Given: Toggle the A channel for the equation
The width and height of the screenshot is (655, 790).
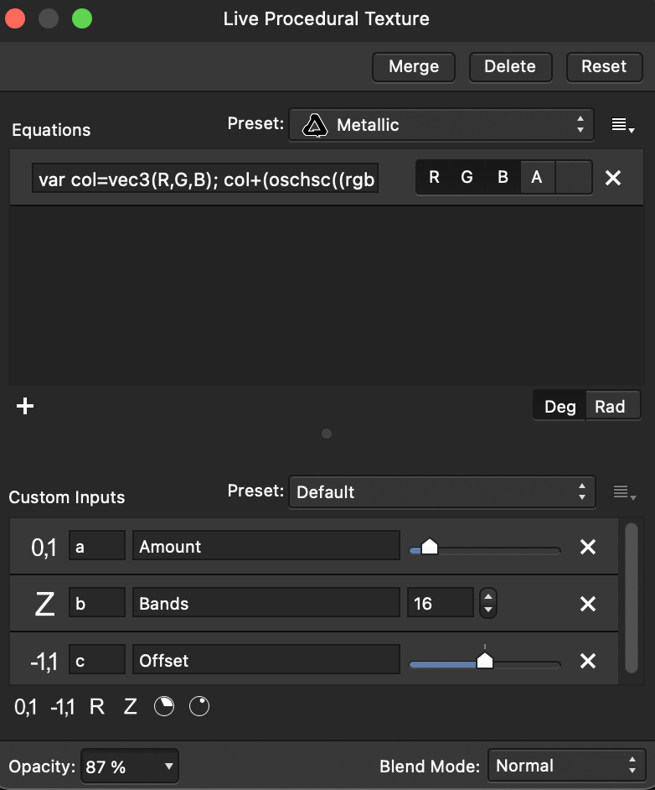Looking at the screenshot, I should [x=537, y=178].
